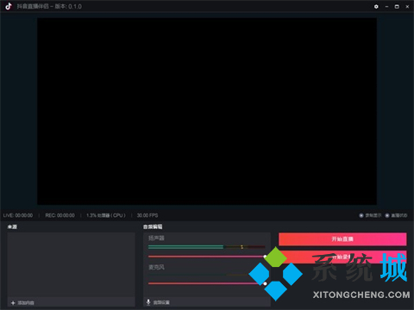Adjust the 麦克风 microphone volume slider
The height and width of the screenshot is (310, 414).
(x=207, y=283)
